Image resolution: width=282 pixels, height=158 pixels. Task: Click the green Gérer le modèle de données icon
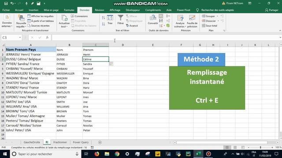pyautogui.click(x=168, y=26)
